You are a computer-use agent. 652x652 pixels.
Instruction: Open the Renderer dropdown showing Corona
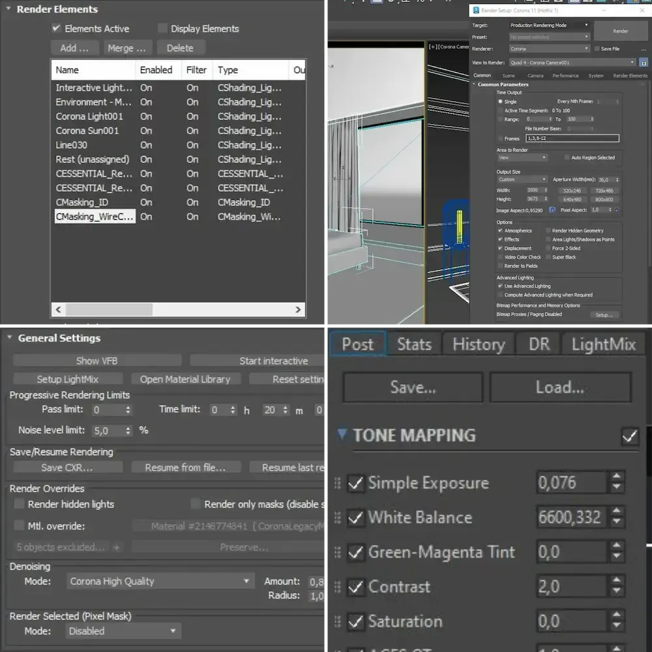[549, 49]
